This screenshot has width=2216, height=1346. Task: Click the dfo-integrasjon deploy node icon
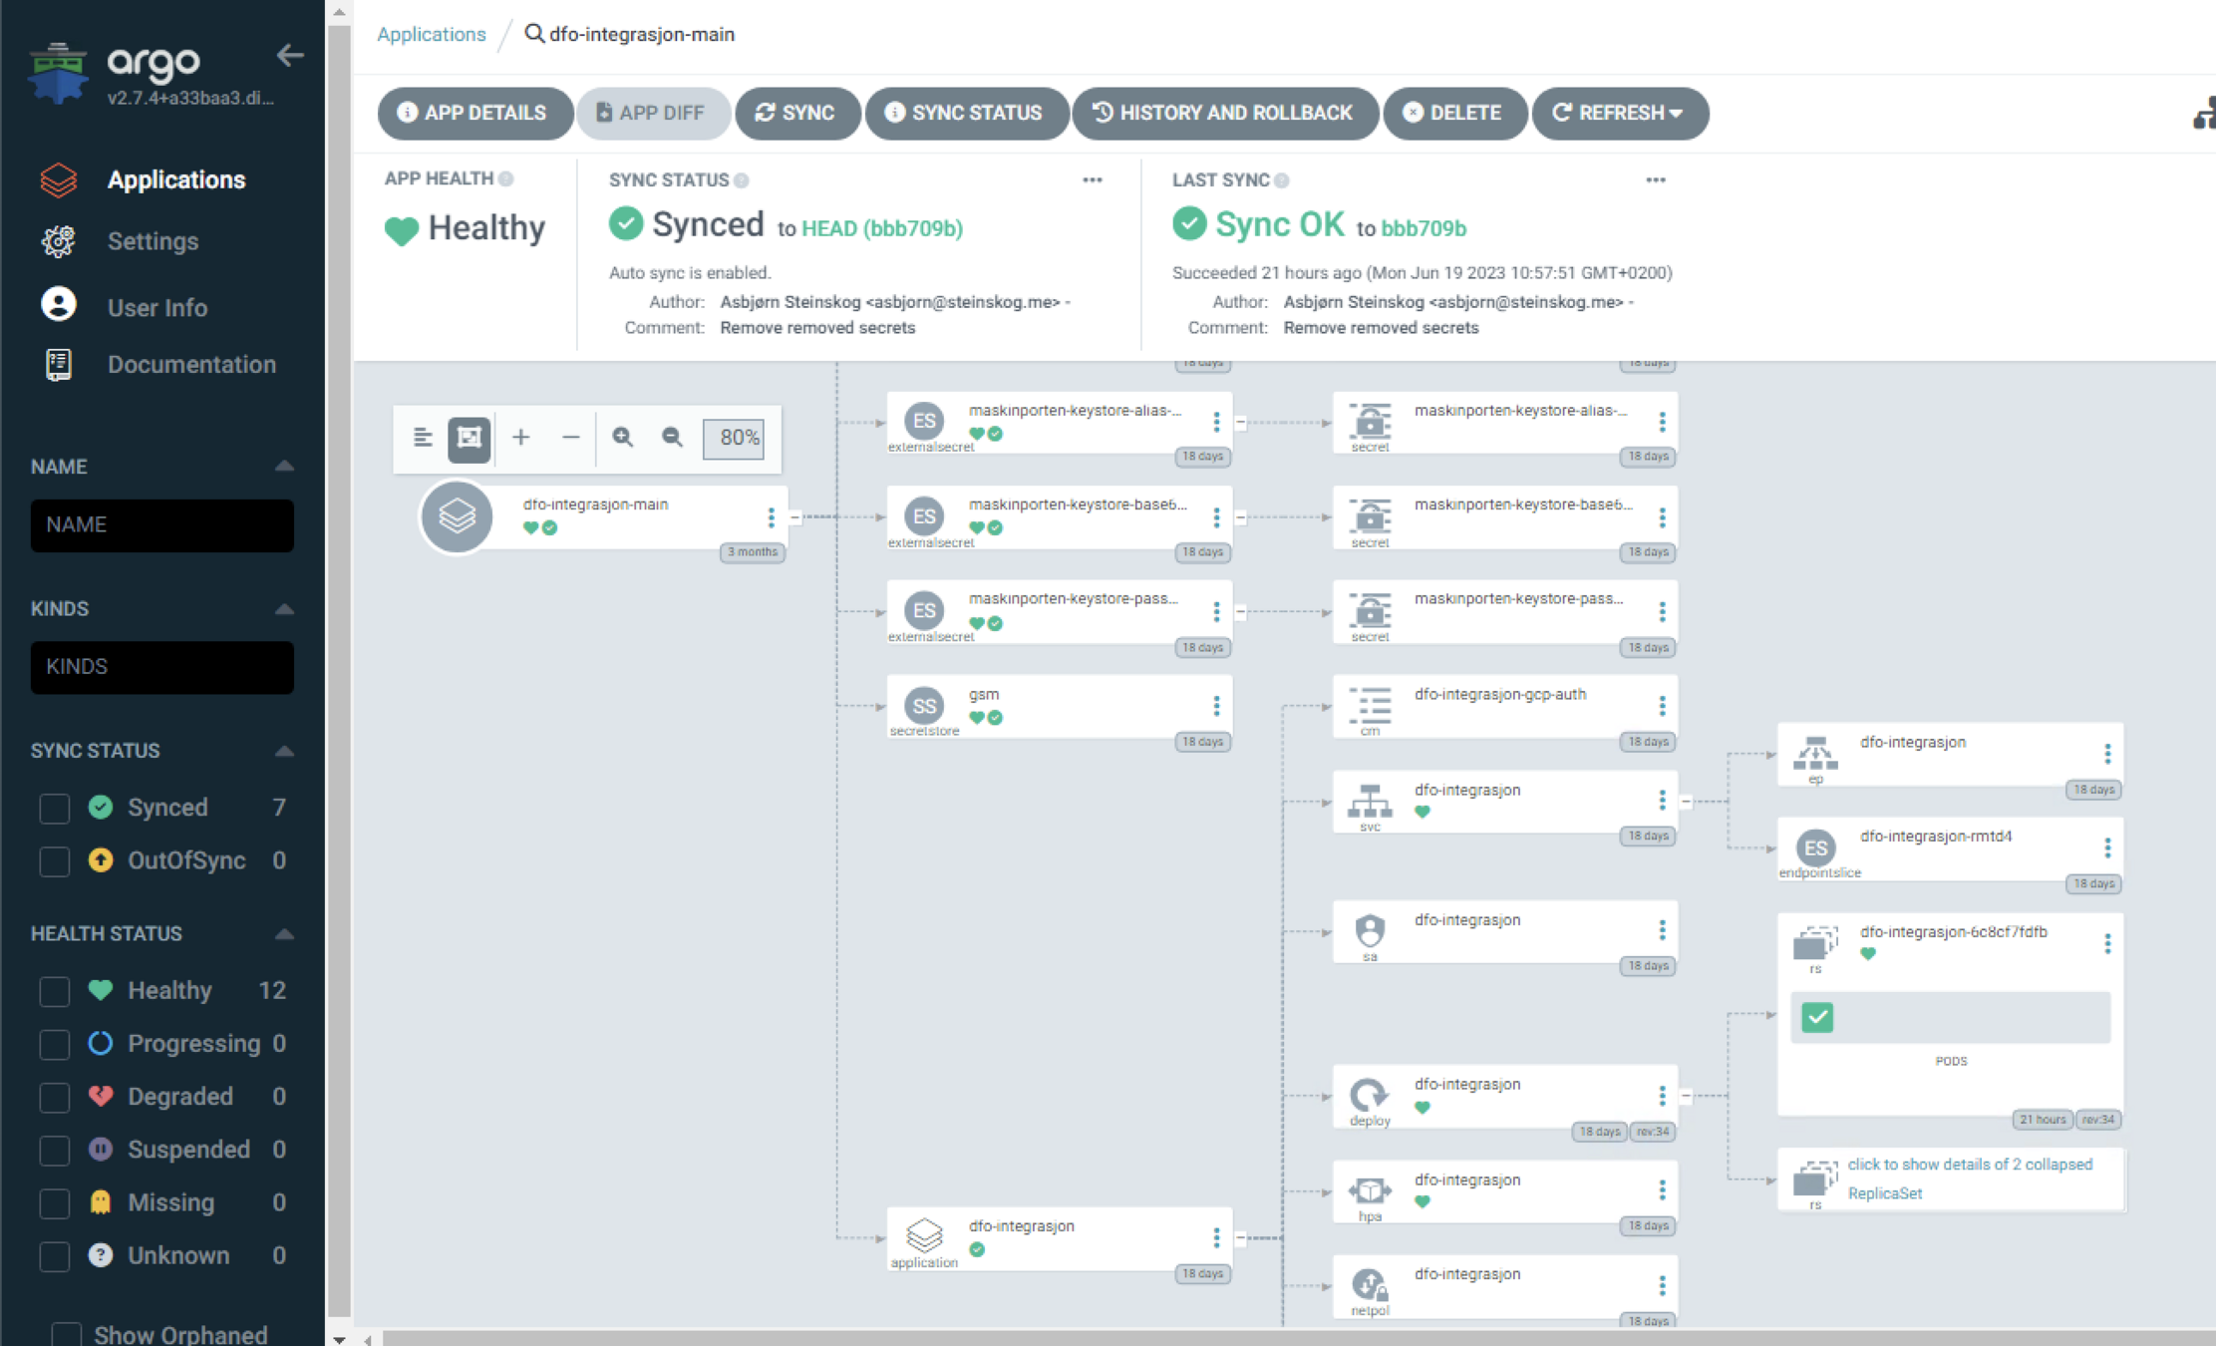point(1369,1095)
